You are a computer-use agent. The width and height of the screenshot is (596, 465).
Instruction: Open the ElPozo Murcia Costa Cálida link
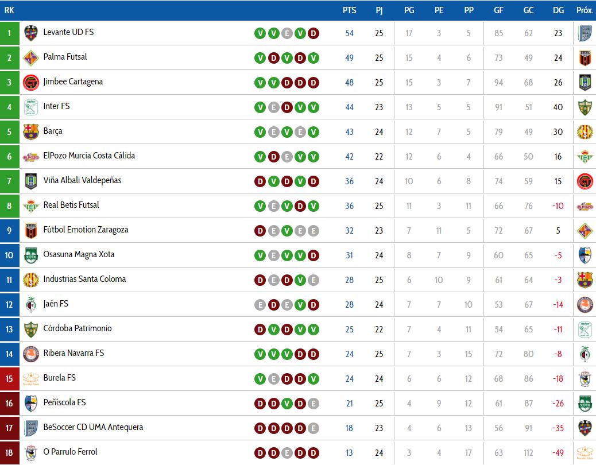pyautogui.click(x=89, y=156)
